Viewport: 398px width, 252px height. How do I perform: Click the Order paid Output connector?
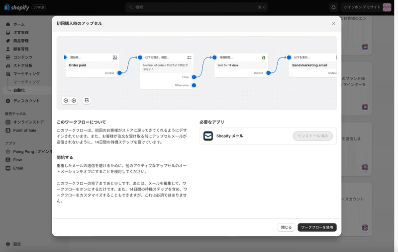click(119, 73)
